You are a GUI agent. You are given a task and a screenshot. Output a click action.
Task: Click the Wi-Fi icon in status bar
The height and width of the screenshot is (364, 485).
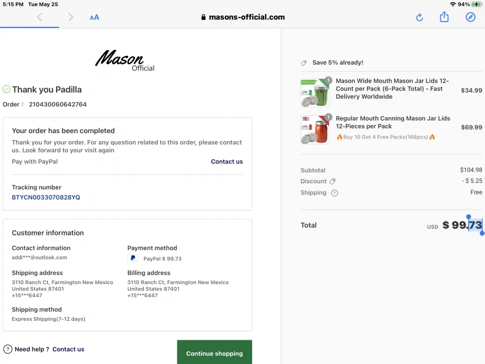[x=453, y=4]
